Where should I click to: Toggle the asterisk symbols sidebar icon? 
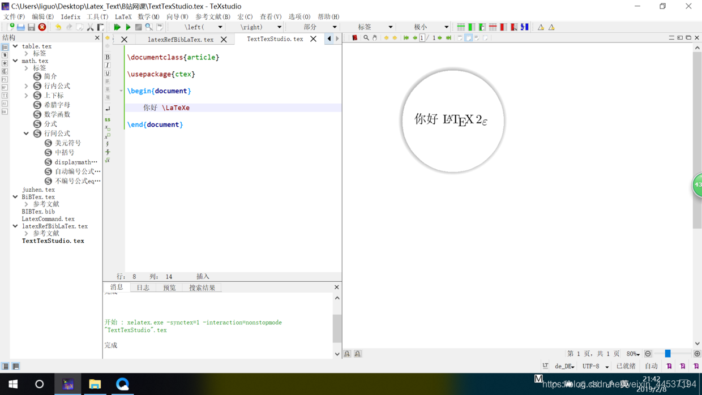[x=5, y=63]
